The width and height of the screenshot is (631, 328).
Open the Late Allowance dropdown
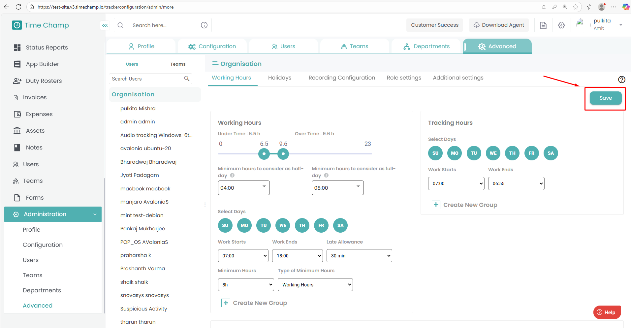point(359,256)
